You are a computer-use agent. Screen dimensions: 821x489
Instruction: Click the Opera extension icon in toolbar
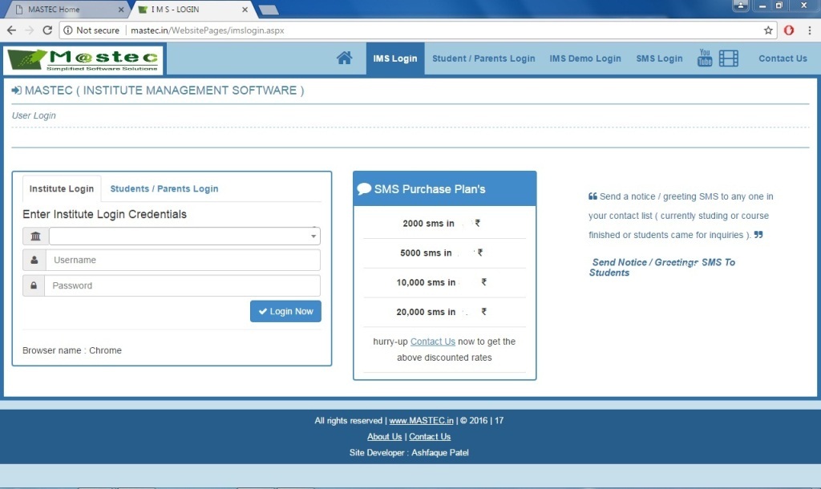[x=789, y=30]
